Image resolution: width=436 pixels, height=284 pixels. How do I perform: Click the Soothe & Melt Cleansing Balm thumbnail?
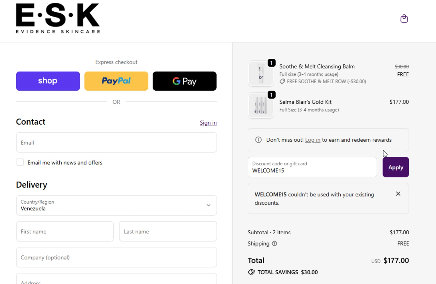tap(261, 73)
